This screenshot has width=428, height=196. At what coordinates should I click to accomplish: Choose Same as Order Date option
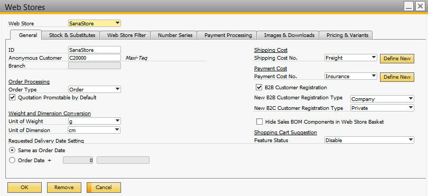pos(12,150)
